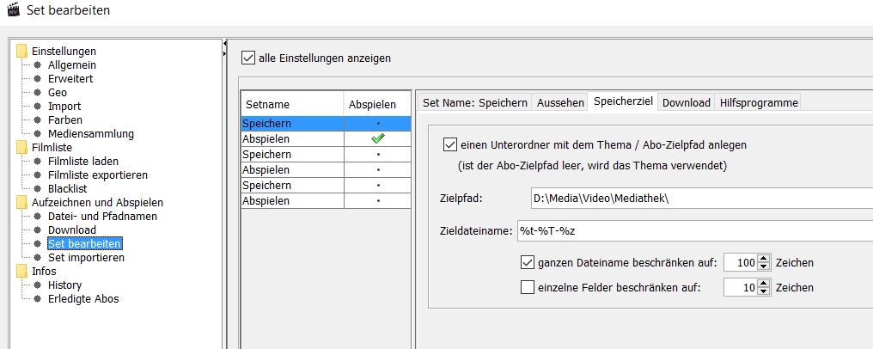Click the Einstellungen folder icon
The width and height of the screenshot is (873, 349).
[x=21, y=52]
